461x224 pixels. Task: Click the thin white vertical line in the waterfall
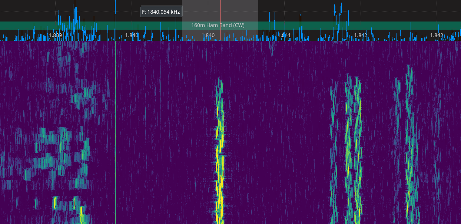coord(115,130)
